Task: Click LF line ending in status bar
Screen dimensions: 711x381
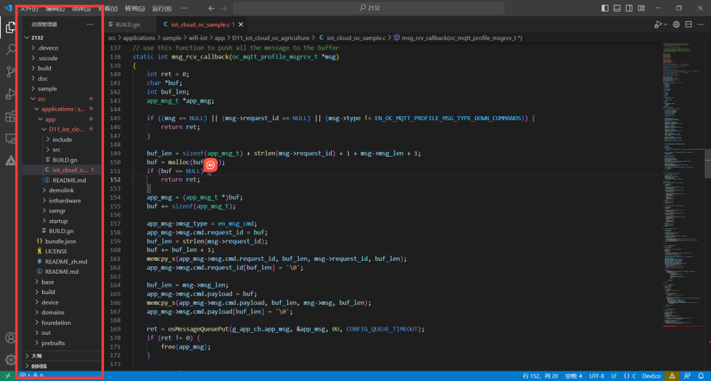Action: pos(614,376)
